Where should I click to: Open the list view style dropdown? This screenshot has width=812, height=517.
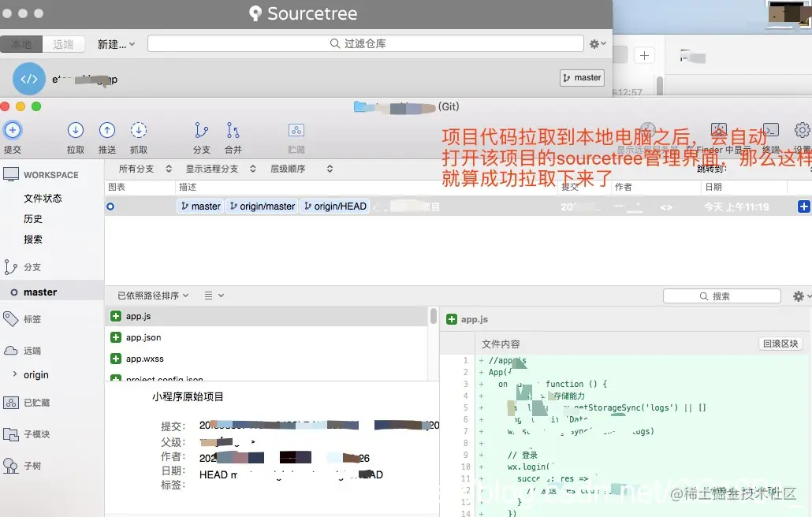pos(214,296)
